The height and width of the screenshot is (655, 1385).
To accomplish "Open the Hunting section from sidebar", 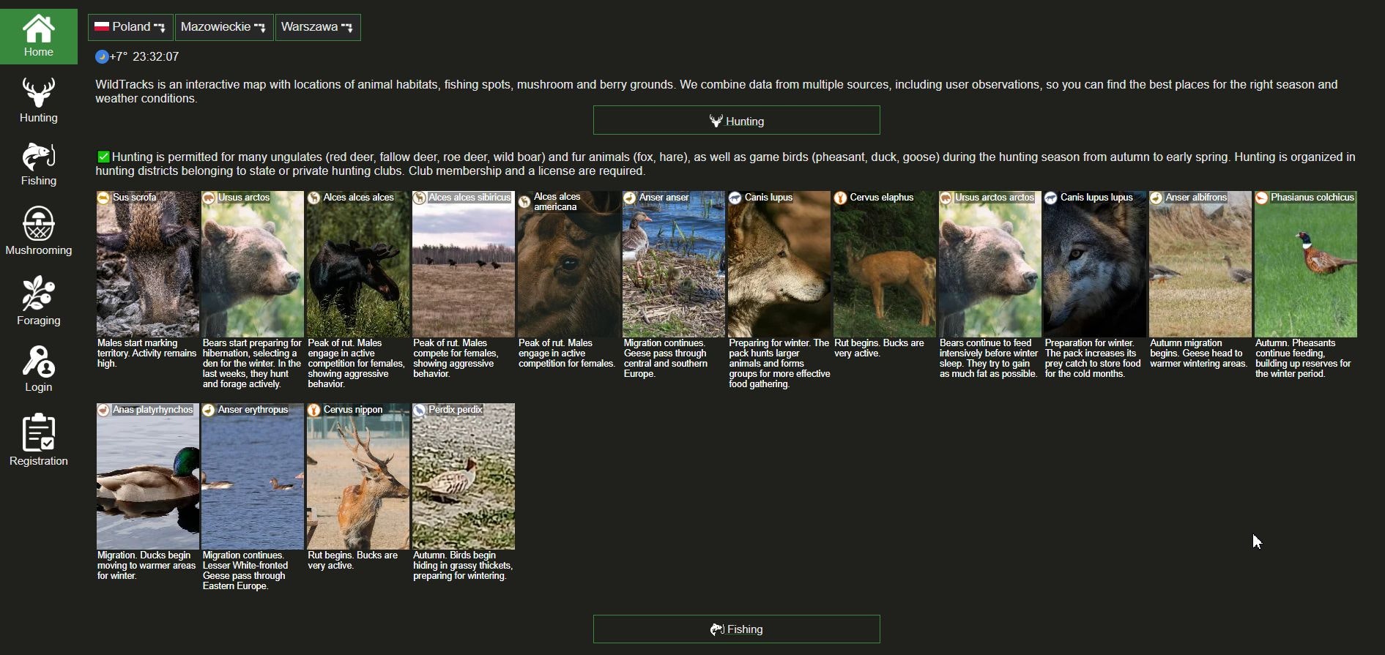I will 39,100.
